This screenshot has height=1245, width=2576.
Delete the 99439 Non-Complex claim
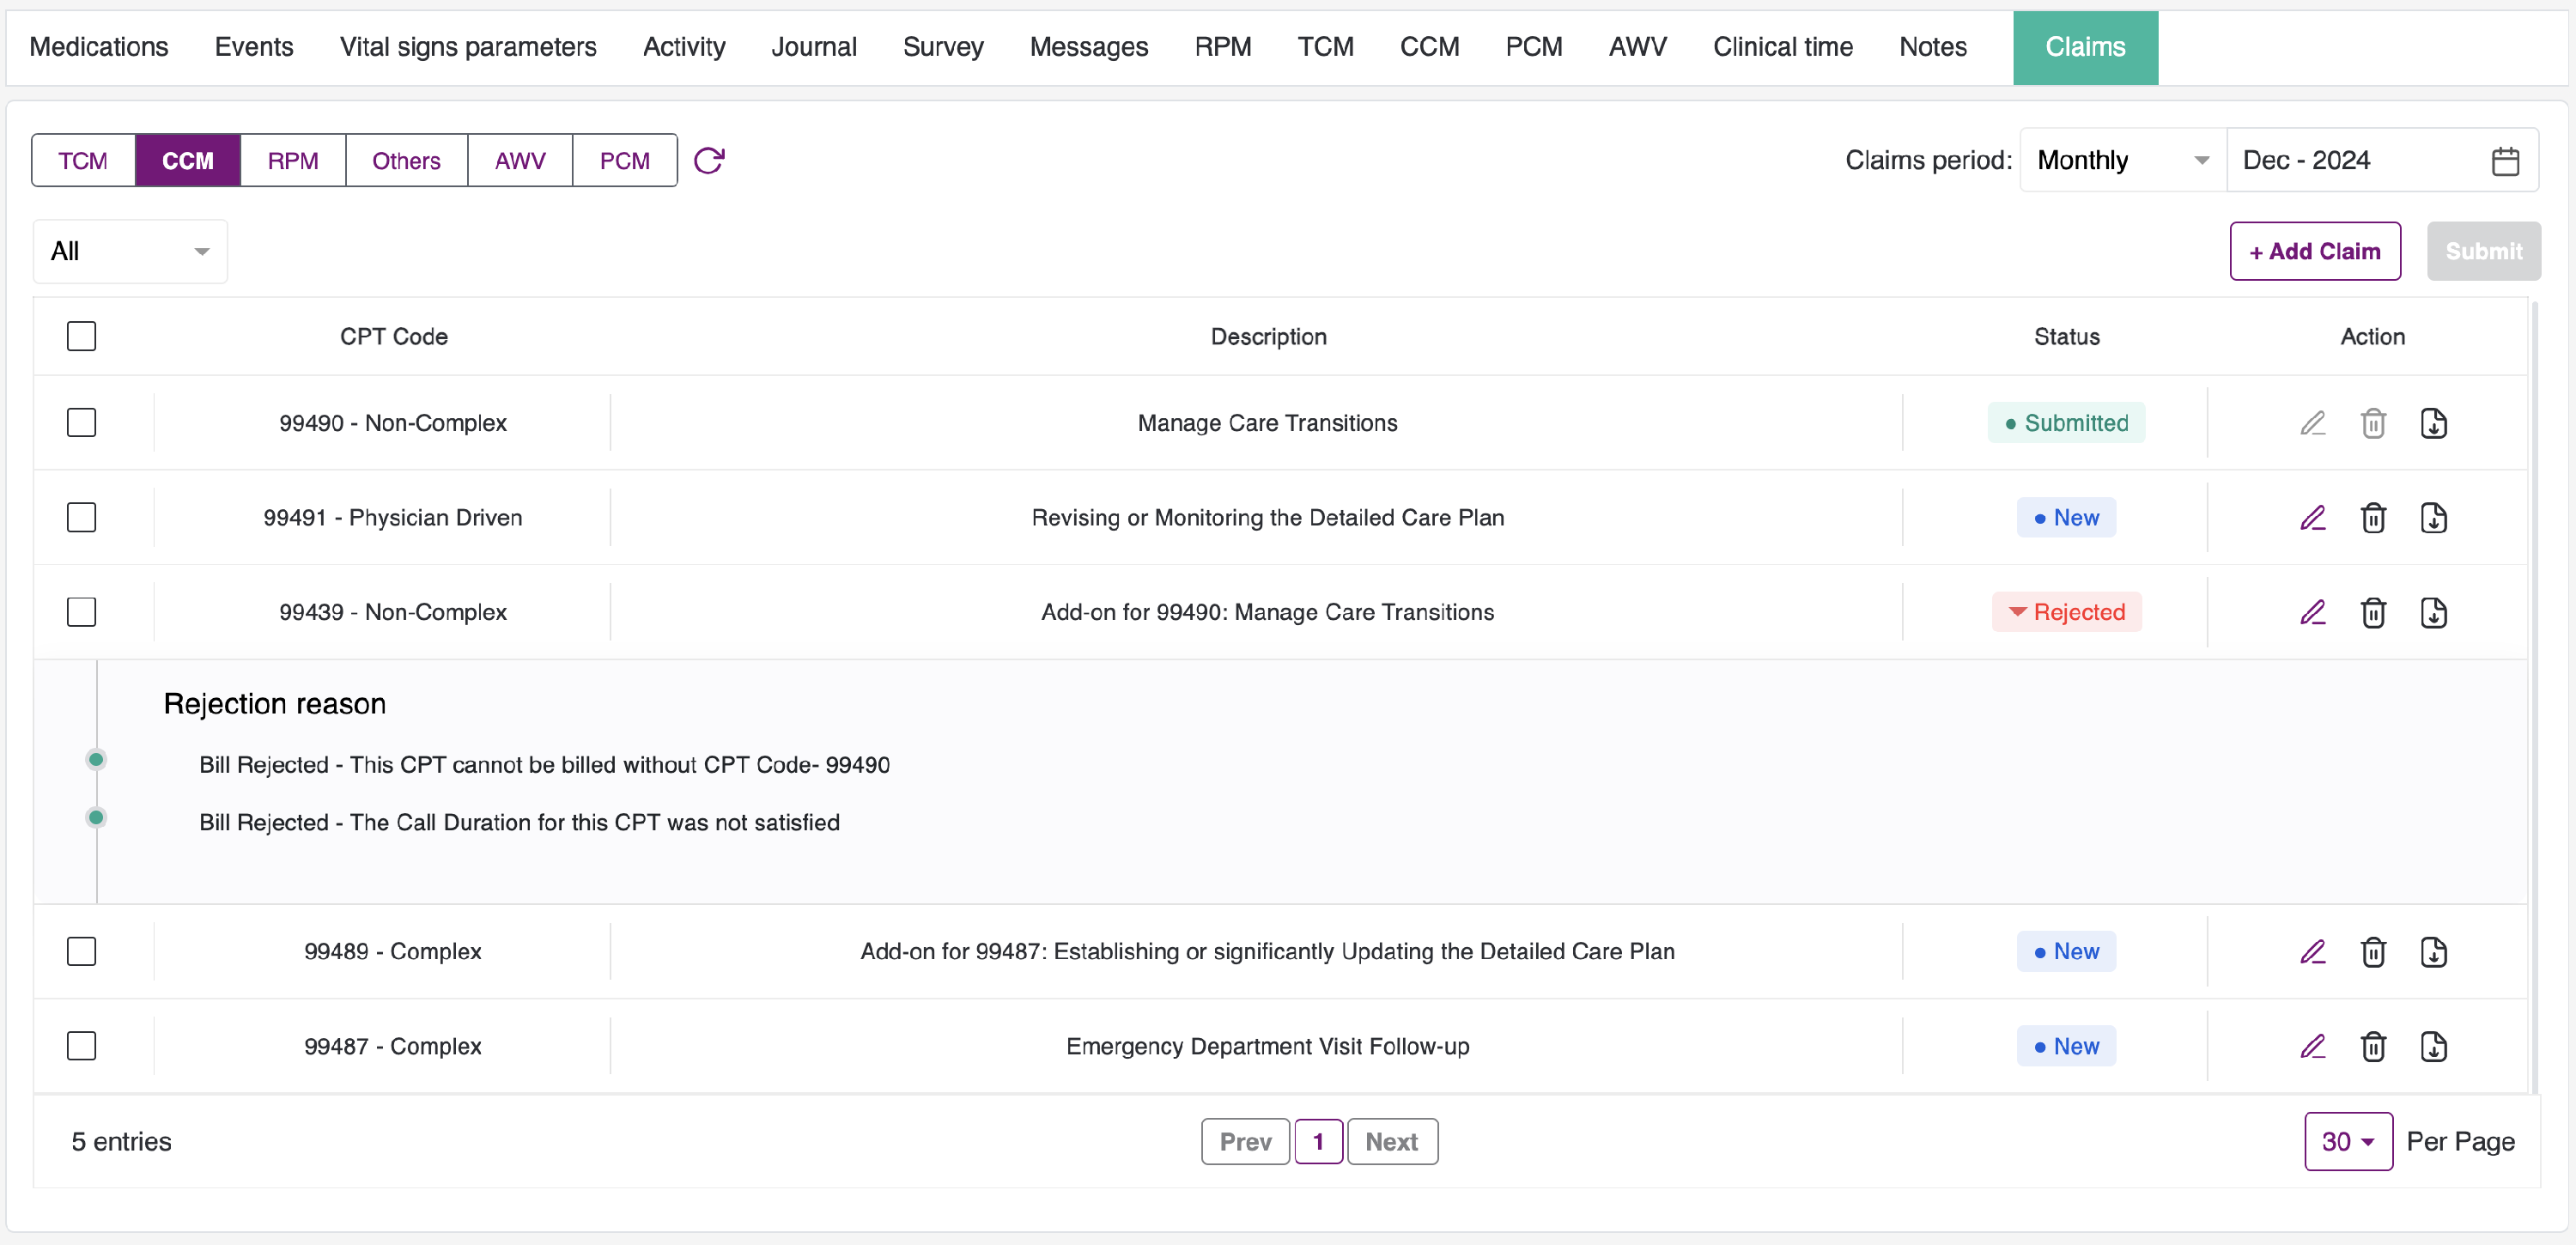point(2373,612)
